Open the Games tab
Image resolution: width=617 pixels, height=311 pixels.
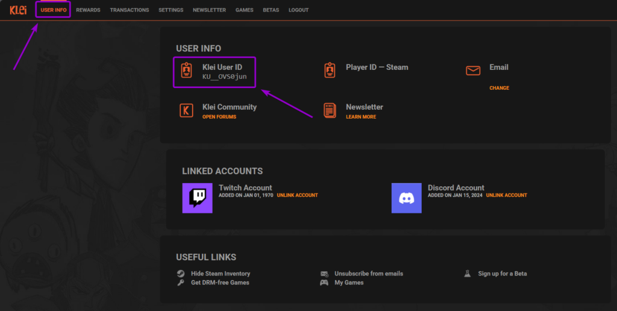(x=245, y=10)
